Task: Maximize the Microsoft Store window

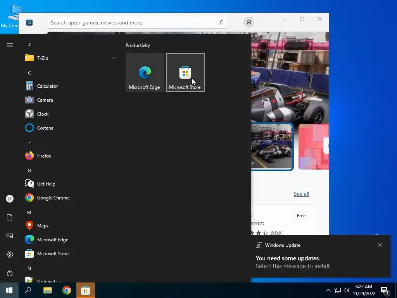Action: pos(302,19)
